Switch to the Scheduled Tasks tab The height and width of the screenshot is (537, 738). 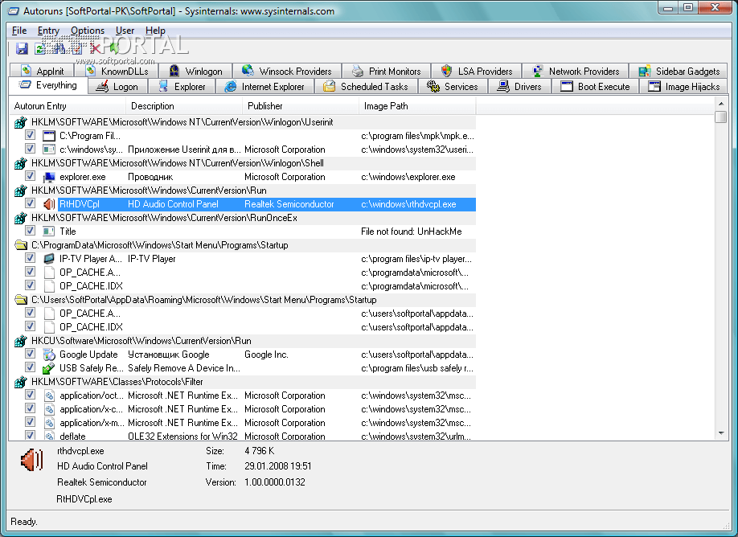366,87
